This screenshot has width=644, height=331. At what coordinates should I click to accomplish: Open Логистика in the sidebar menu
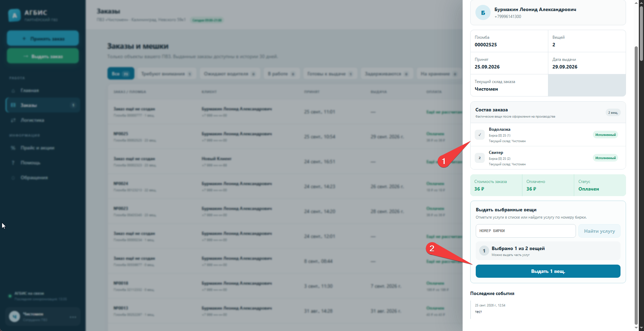[43, 120]
